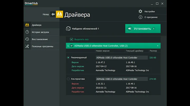Click the info icon beside О программе
The width and height of the screenshot is (190, 106).
pos(140,17)
